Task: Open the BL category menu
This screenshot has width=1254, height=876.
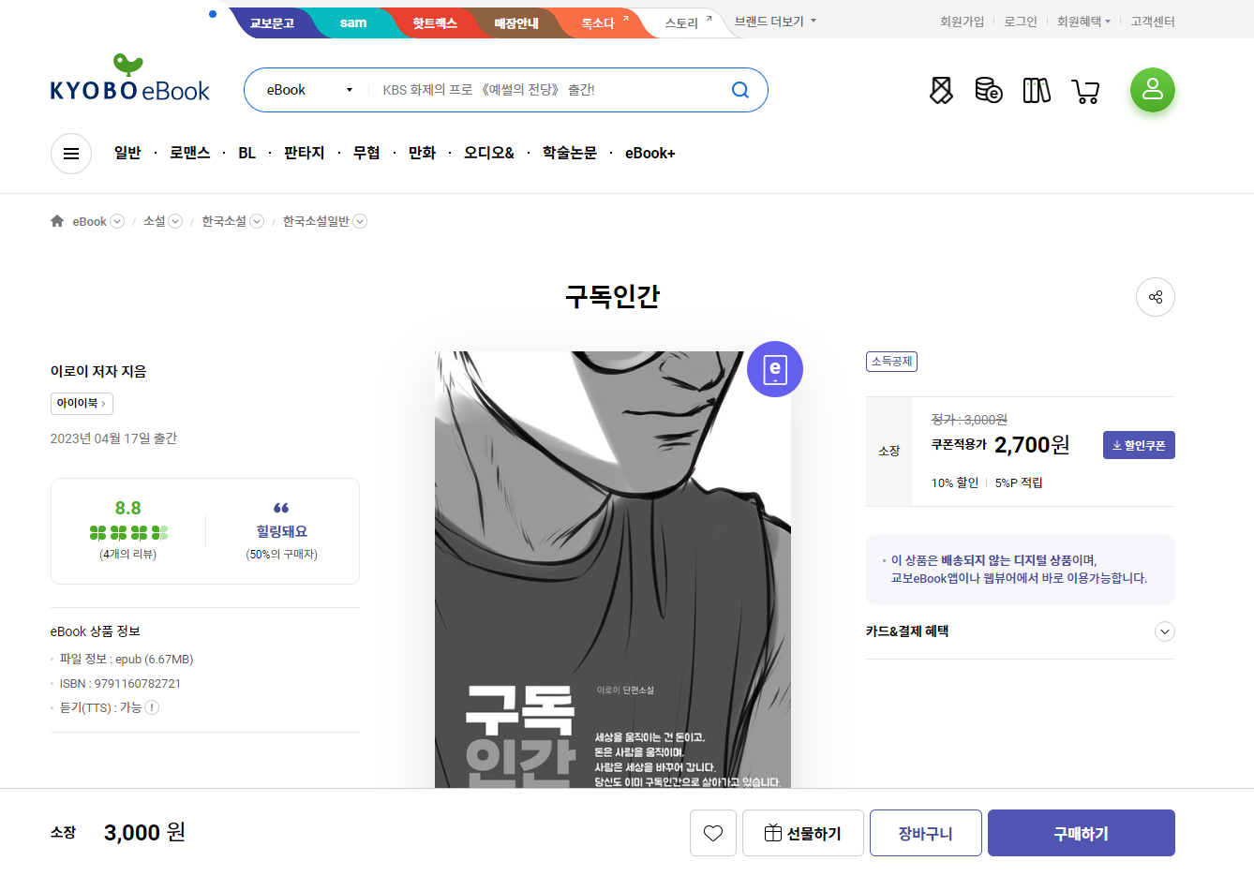Action: coord(246,153)
